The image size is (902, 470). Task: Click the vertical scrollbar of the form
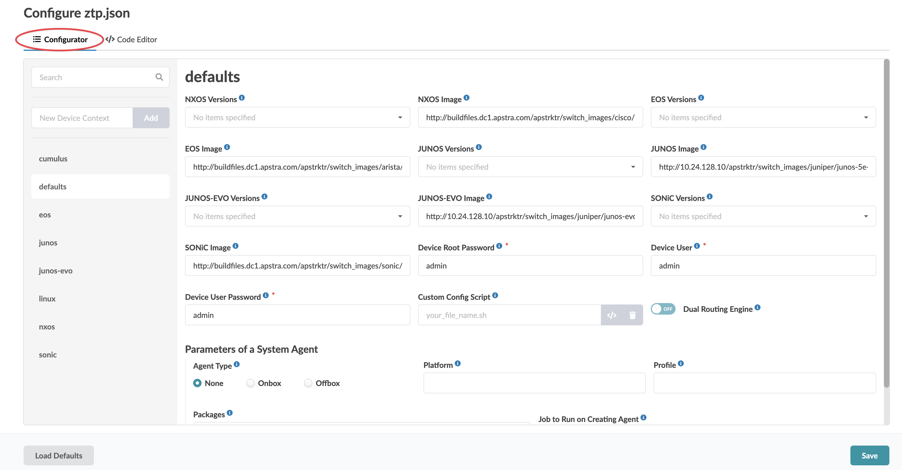(x=886, y=224)
